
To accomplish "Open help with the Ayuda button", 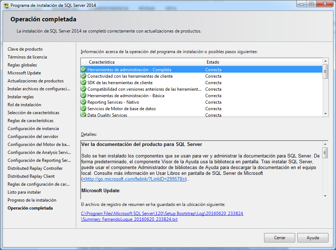I will coord(313,238).
